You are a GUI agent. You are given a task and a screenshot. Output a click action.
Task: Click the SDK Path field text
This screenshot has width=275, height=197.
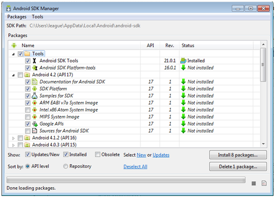(85, 25)
